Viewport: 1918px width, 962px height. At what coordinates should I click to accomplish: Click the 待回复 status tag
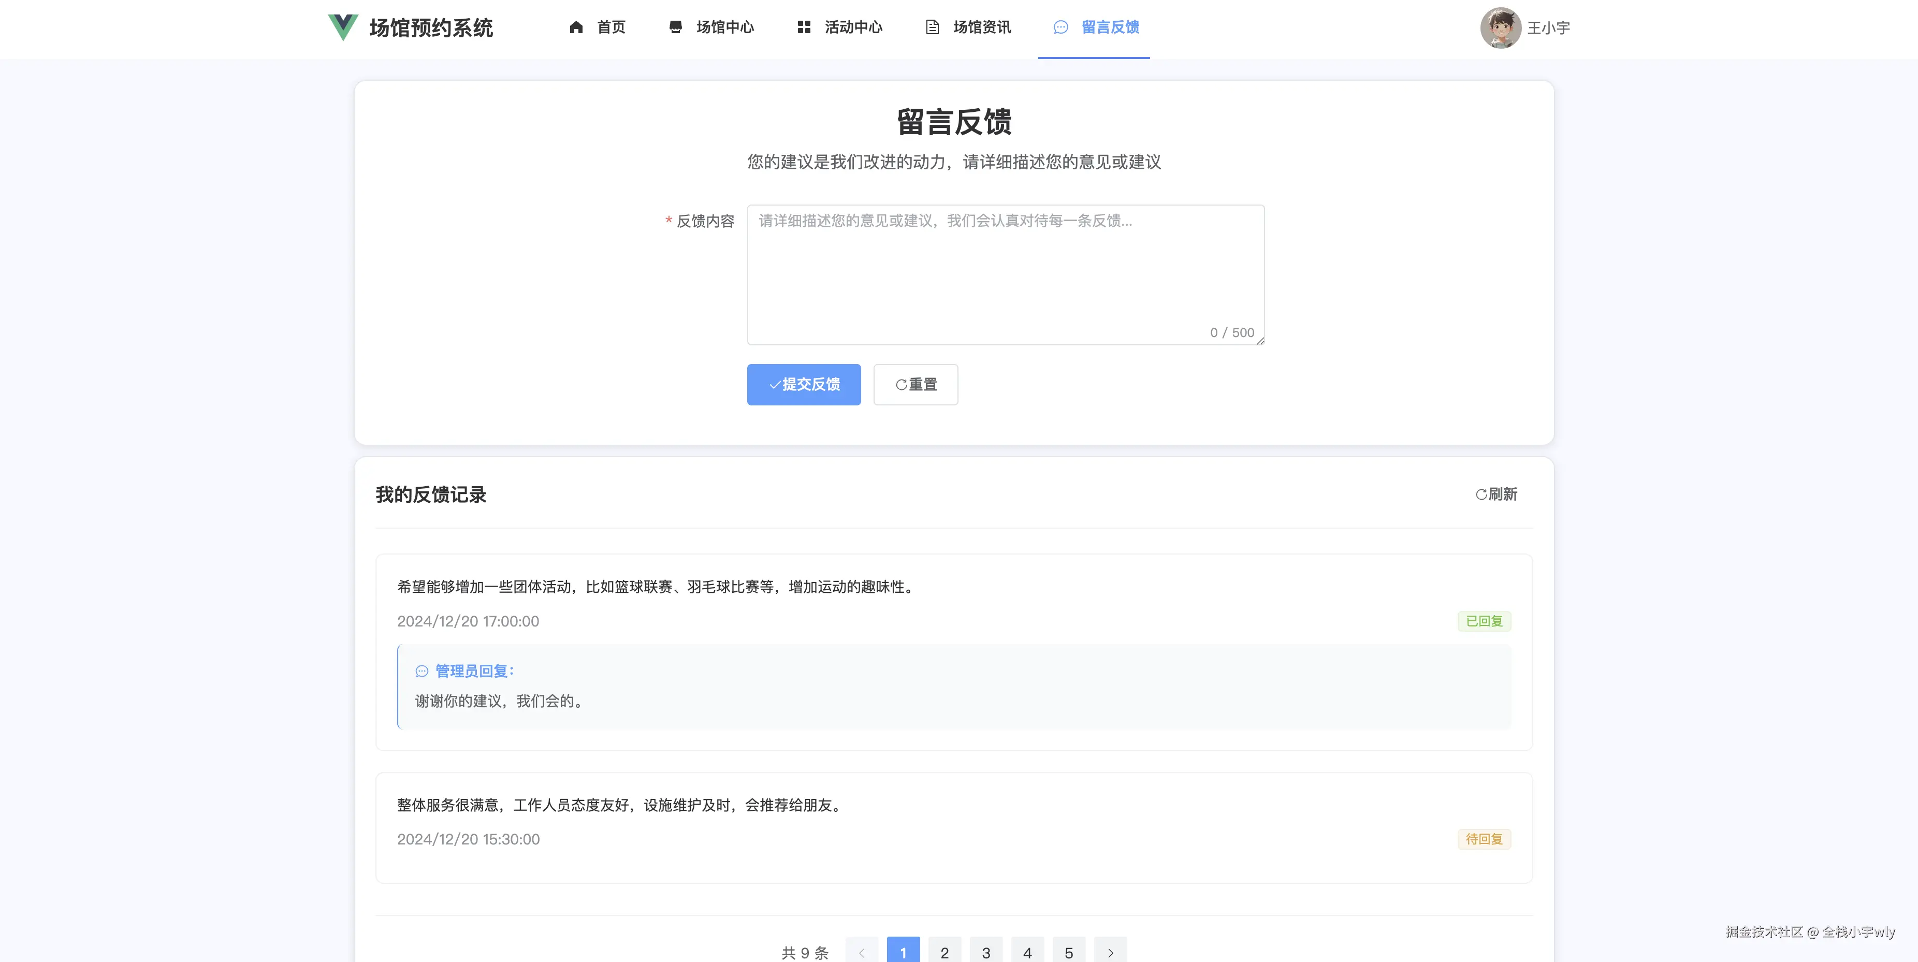1484,839
